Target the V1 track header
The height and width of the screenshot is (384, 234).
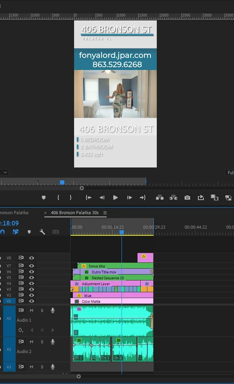coord(9,301)
